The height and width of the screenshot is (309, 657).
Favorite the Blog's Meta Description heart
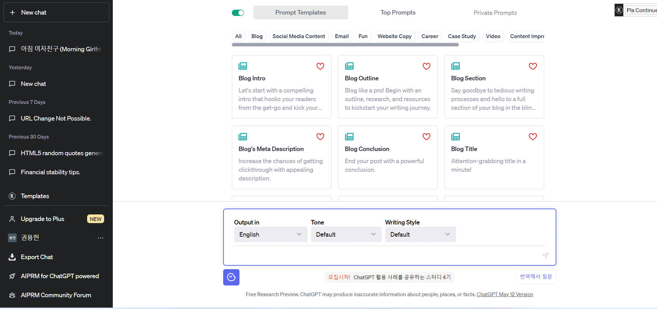[320, 136]
